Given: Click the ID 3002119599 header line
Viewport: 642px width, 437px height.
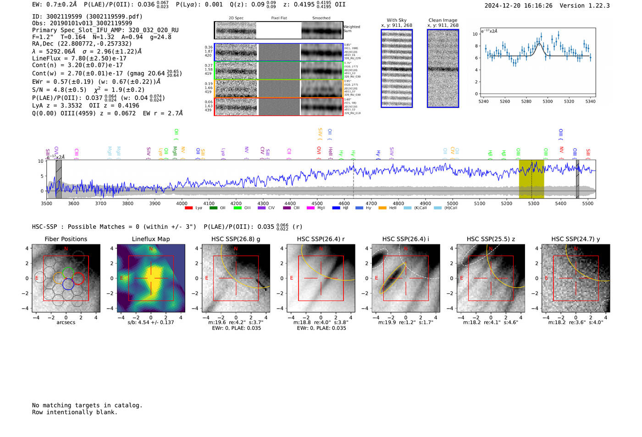Looking at the screenshot, I should [x=87, y=17].
